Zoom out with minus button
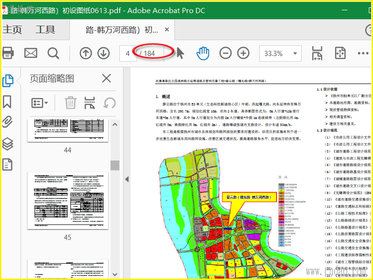The height and width of the screenshot is (280, 373). click(226, 53)
